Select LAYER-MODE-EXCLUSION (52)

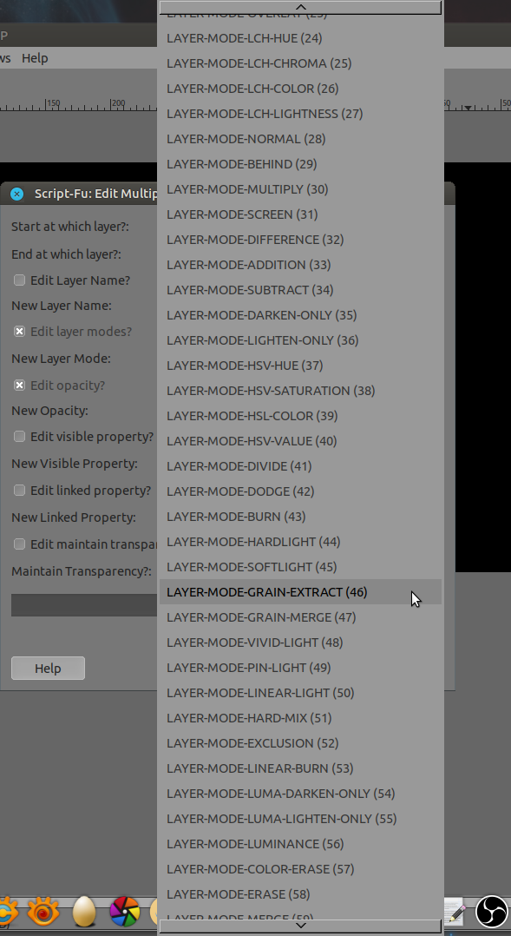pos(300,742)
